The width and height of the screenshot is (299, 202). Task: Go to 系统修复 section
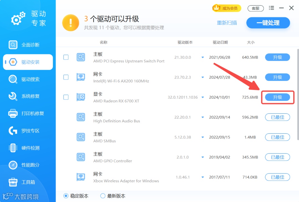(x=28, y=96)
